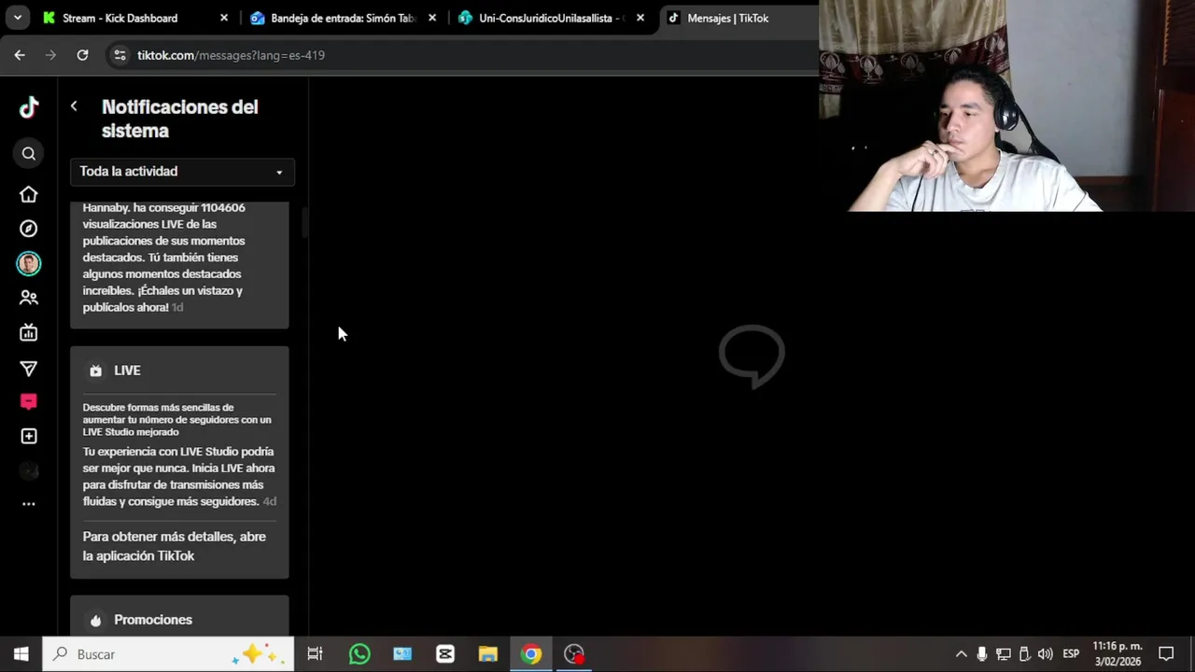The height and width of the screenshot is (672, 1195).
Task: Open profile avatar in sidebar
Action: tap(29, 264)
